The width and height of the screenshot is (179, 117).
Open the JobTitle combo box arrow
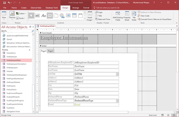117,74
